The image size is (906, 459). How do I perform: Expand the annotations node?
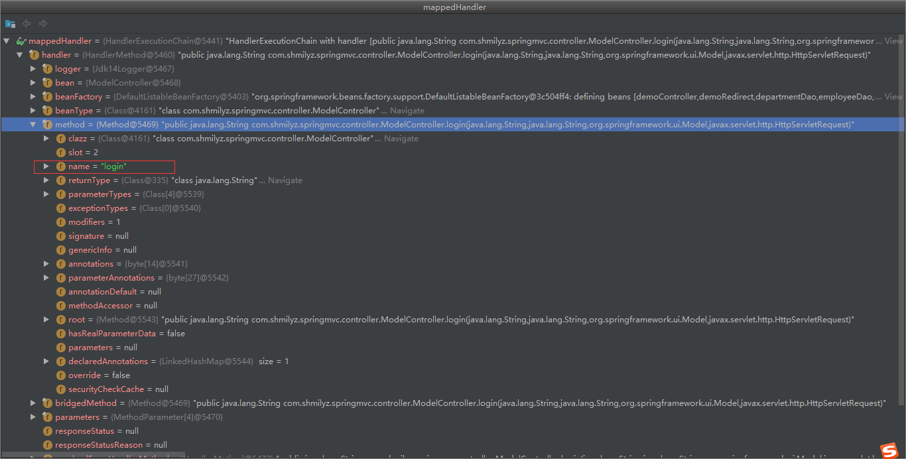(46, 263)
